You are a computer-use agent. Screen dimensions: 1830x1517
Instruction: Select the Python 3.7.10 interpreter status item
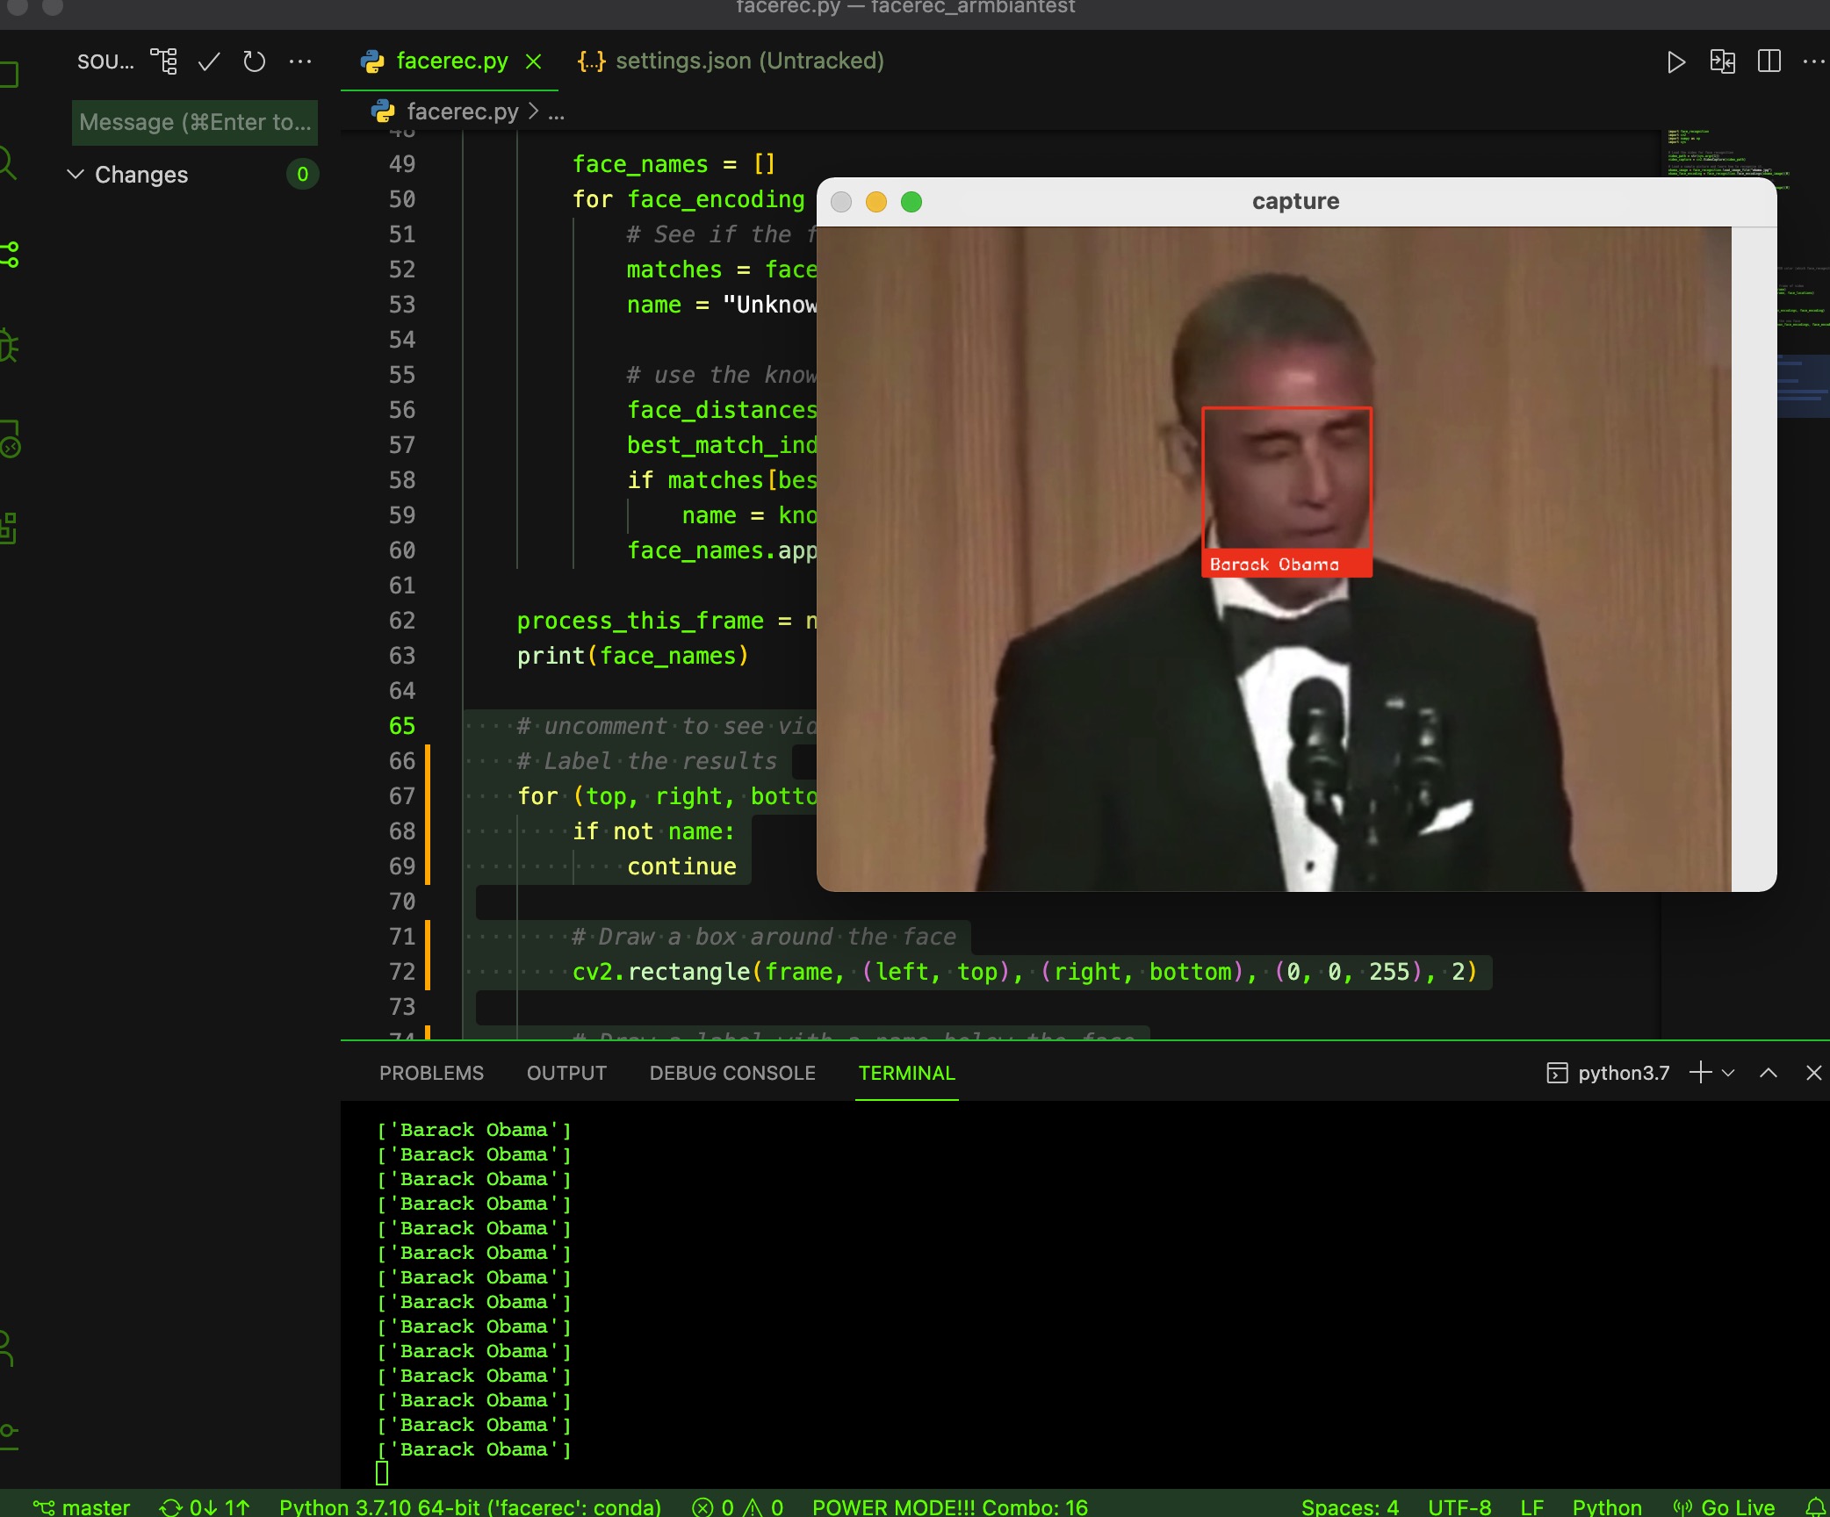tap(470, 1506)
